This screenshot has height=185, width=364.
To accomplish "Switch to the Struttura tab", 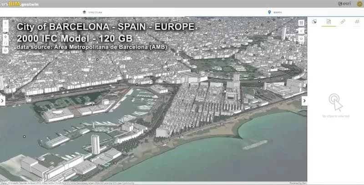I will click(x=92, y=12).
